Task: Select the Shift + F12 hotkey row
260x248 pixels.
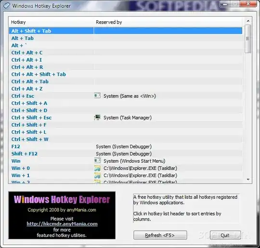Action: pyautogui.click(x=126, y=154)
